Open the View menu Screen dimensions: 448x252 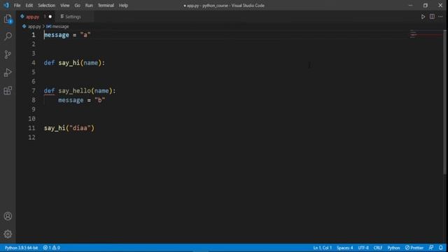click(65, 6)
